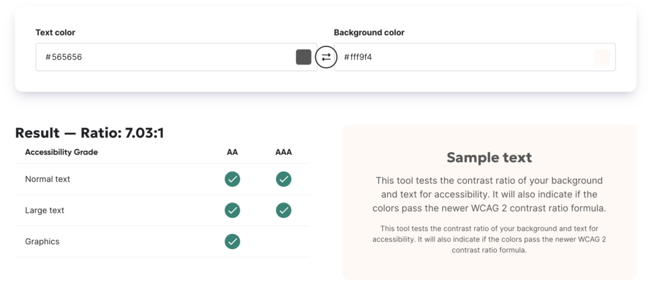Click the Accessibility Grade column header
The width and height of the screenshot is (655, 306).
[x=61, y=153]
